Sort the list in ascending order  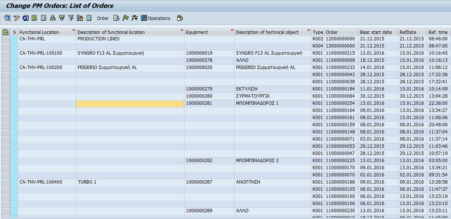coord(52,18)
